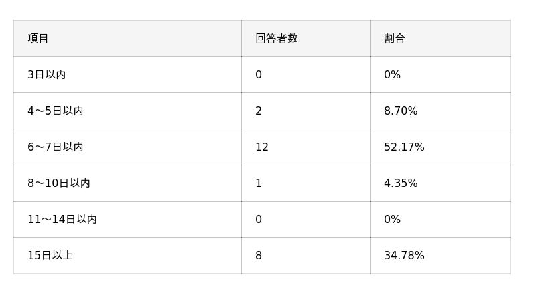Click respondent count 0 for 3日以内

259,75
